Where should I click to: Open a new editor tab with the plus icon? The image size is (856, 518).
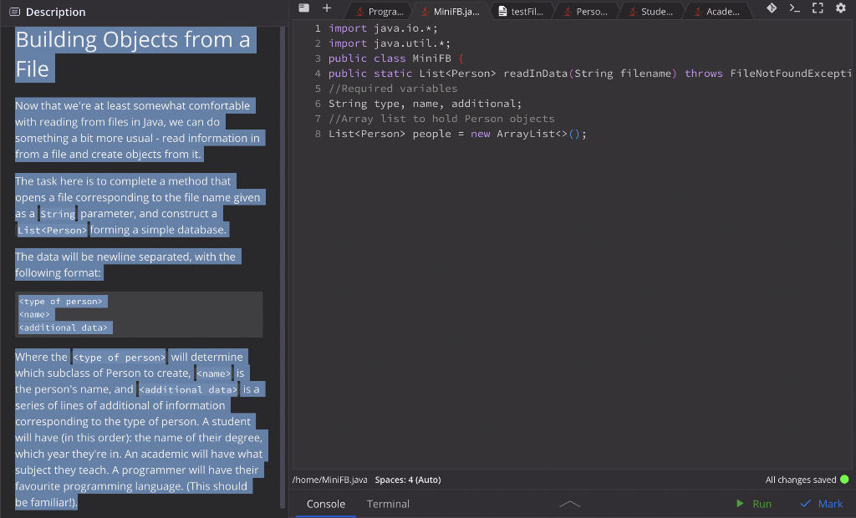327,8
